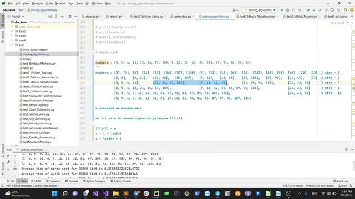
Task: Hide the Project tool window
Action: coord(75,17)
